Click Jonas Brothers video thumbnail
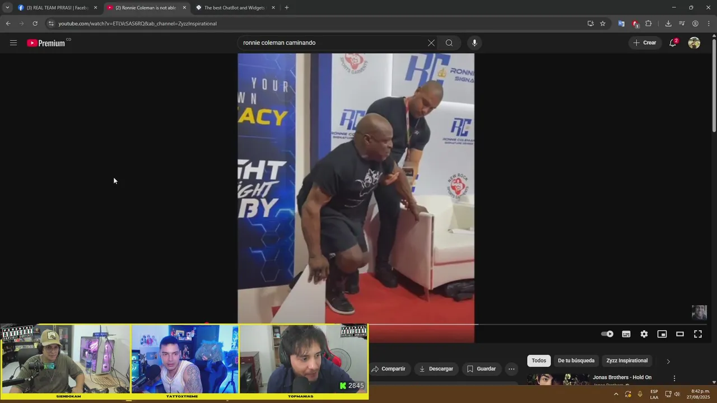The image size is (717, 403). 558,379
